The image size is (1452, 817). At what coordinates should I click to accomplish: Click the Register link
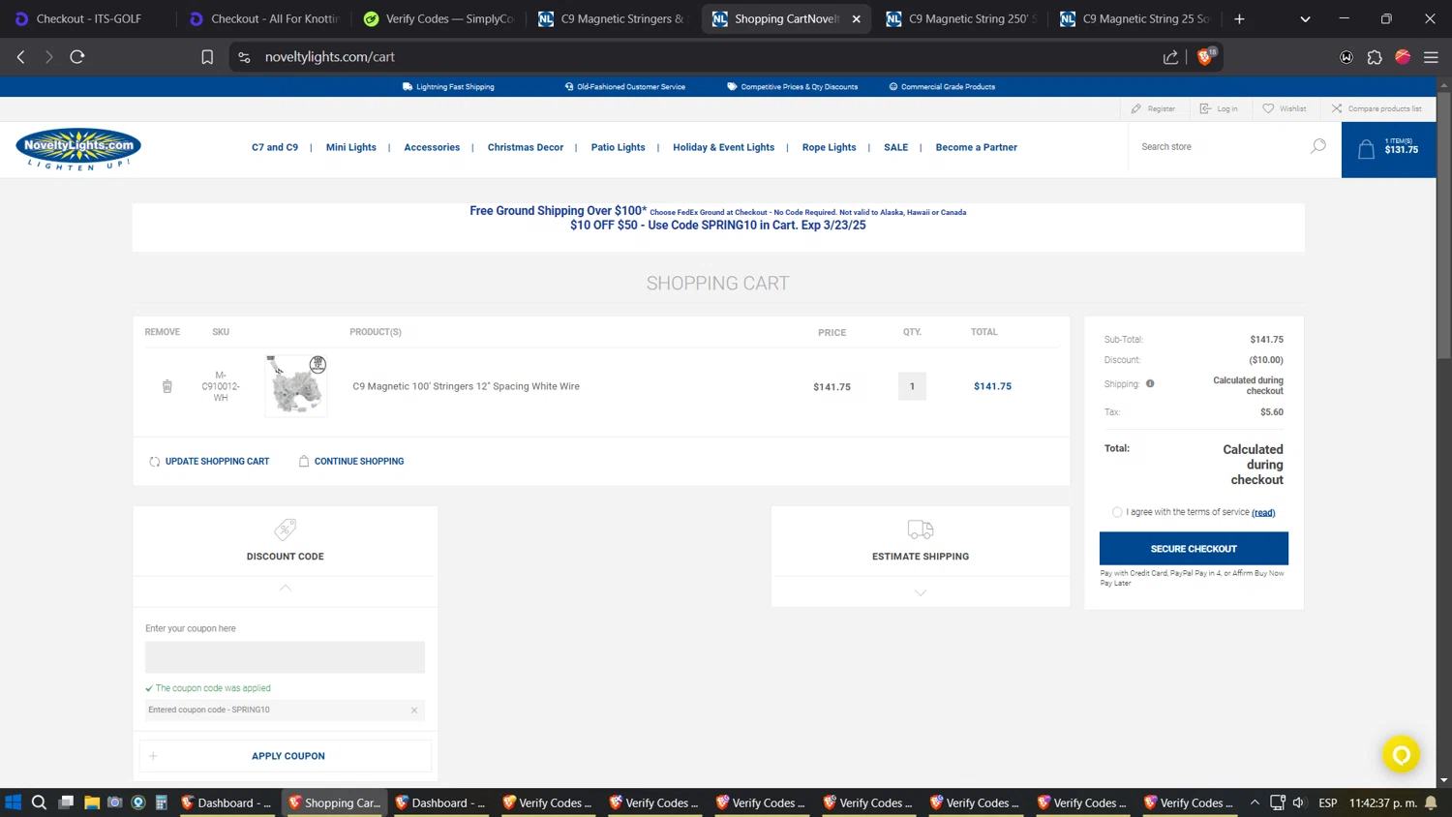point(1153,108)
